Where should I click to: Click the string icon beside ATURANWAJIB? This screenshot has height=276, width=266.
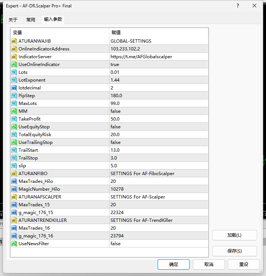click(x=14, y=41)
